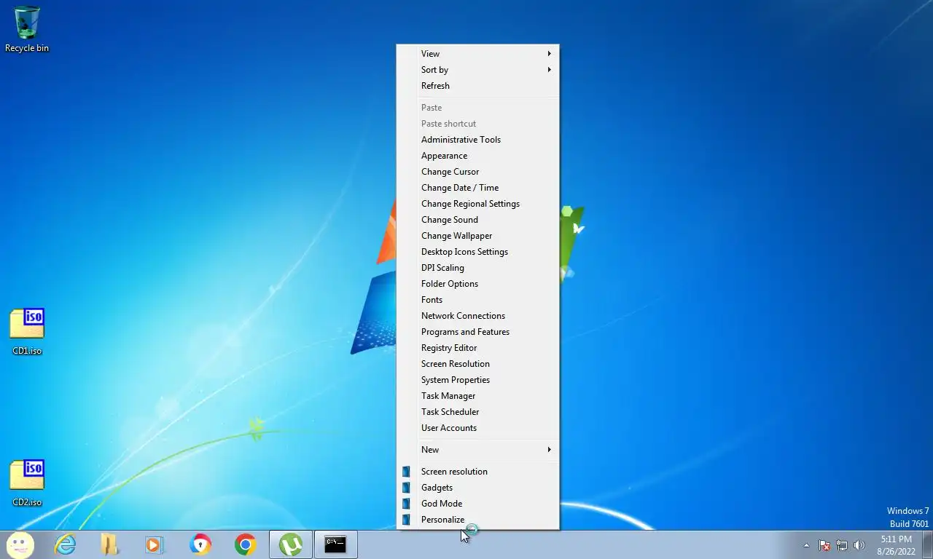Expand the View submenu
This screenshot has width=933, height=559.
[477, 54]
